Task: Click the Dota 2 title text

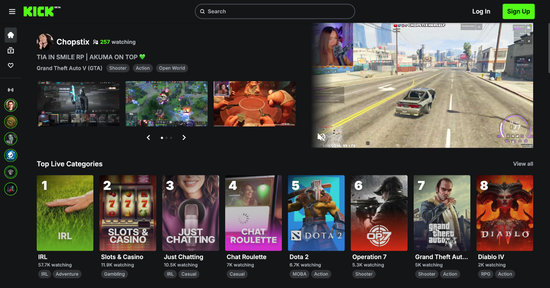Action: coord(299,257)
